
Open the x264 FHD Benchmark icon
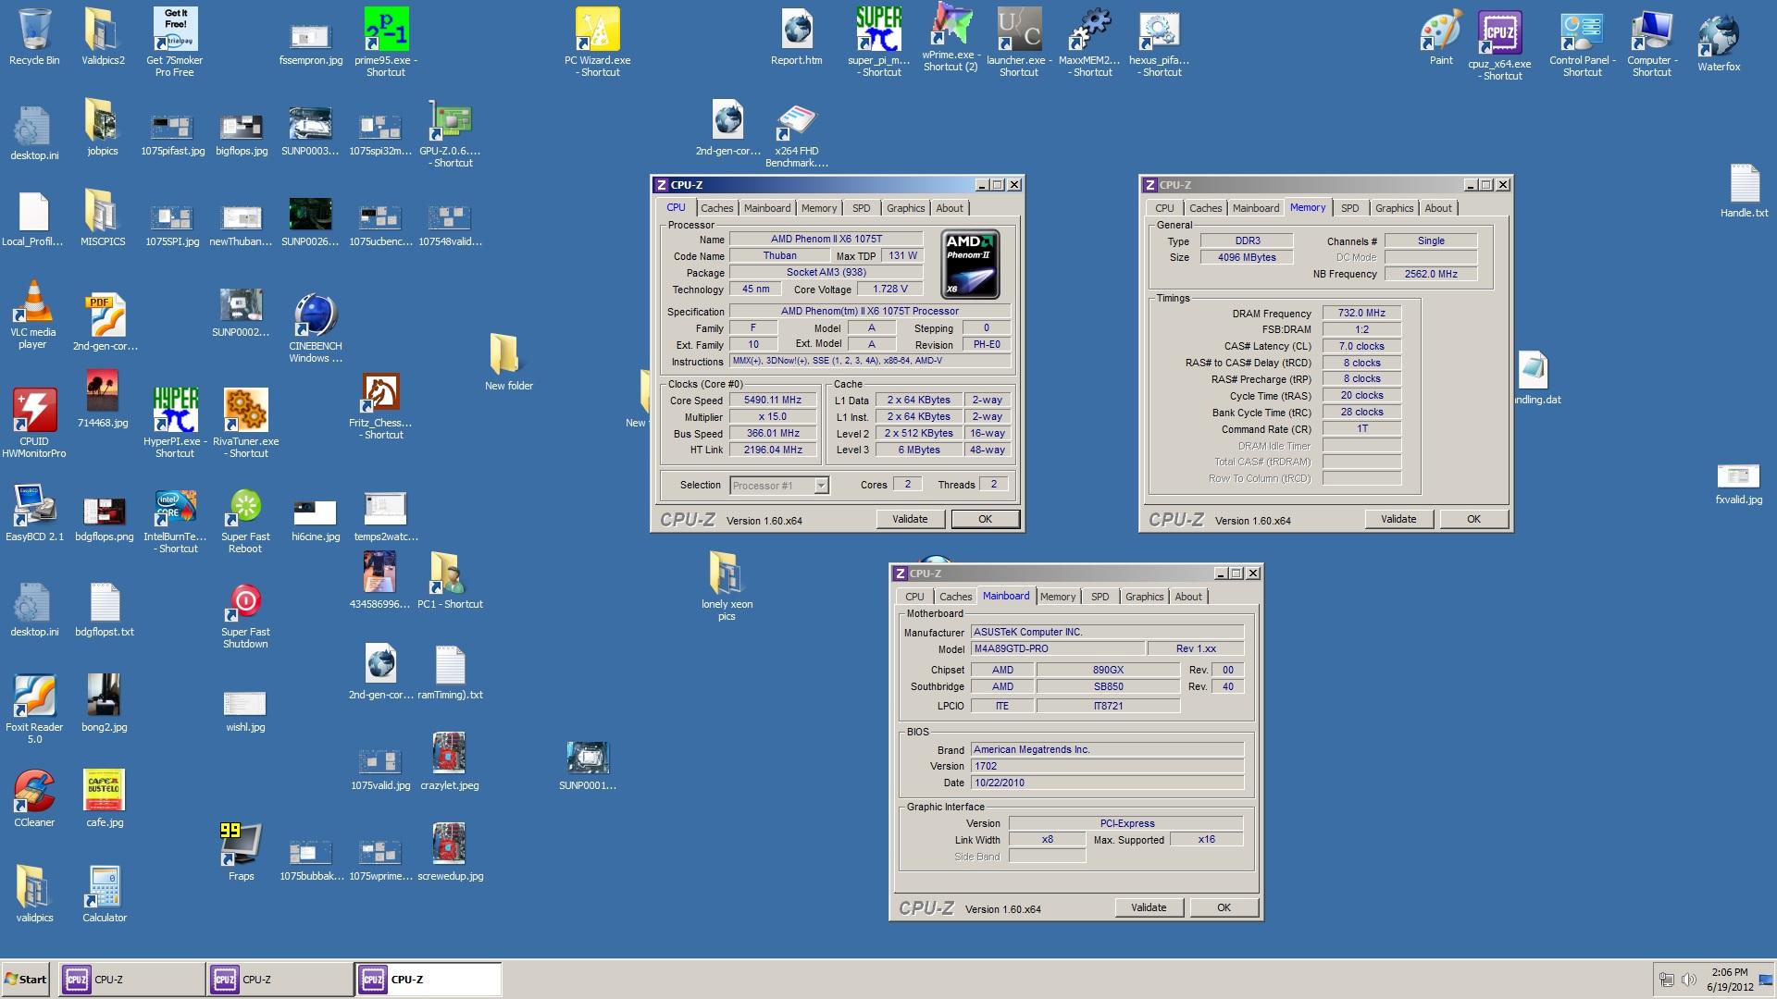[797, 134]
